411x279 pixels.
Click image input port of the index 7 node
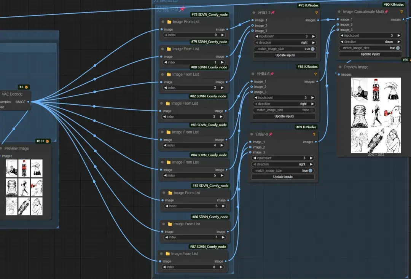click(x=162, y=231)
